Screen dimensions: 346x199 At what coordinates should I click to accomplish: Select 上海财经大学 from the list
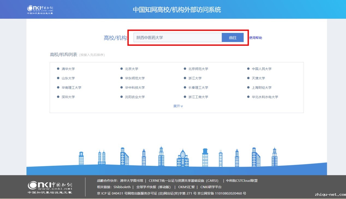(x=262, y=88)
